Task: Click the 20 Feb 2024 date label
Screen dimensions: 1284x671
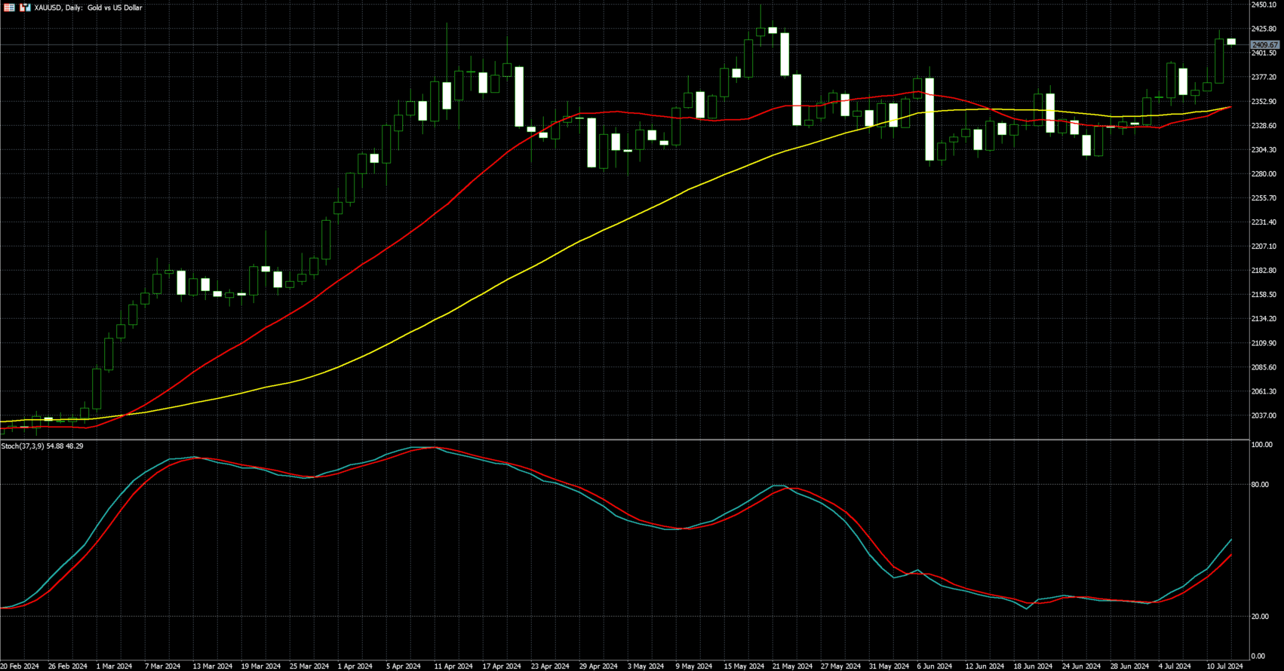Action: coord(20,666)
